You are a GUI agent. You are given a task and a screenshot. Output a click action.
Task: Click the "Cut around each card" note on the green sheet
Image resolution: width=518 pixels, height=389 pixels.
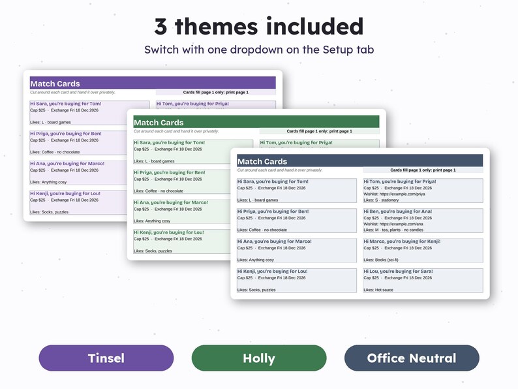point(176,131)
